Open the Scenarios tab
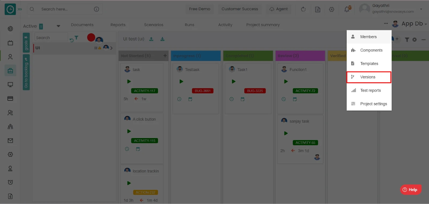This screenshot has width=429, height=204. (154, 25)
